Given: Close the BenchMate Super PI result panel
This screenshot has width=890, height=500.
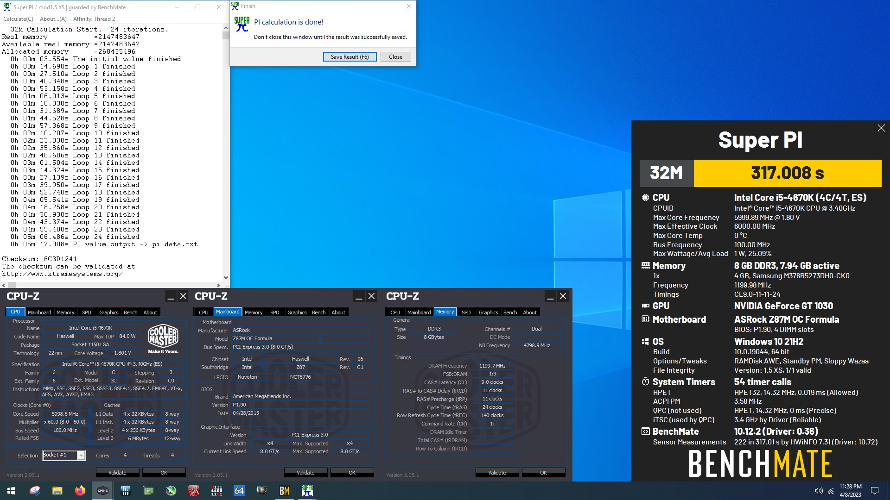Looking at the screenshot, I should point(881,128).
